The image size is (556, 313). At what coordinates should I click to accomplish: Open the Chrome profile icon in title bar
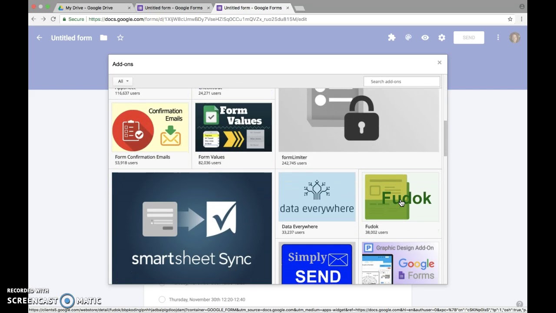click(522, 7)
